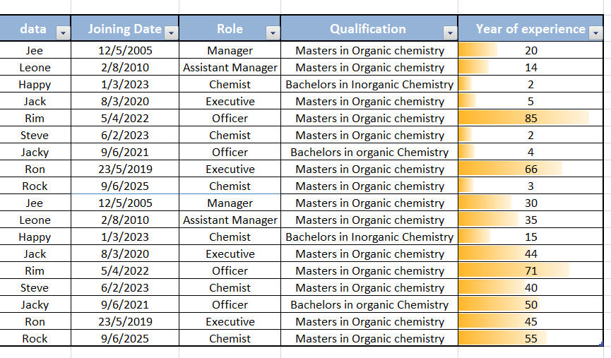This screenshot has height=358, width=611.
Task: Select the Qualification header cell text
Action: point(367,29)
